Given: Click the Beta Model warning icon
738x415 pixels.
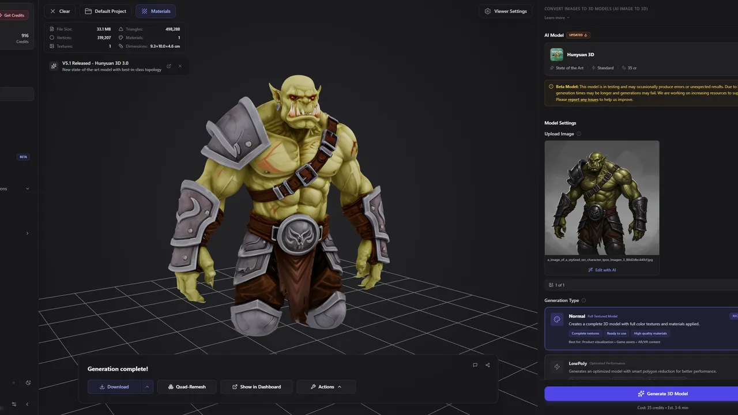Looking at the screenshot, I should (551, 86).
